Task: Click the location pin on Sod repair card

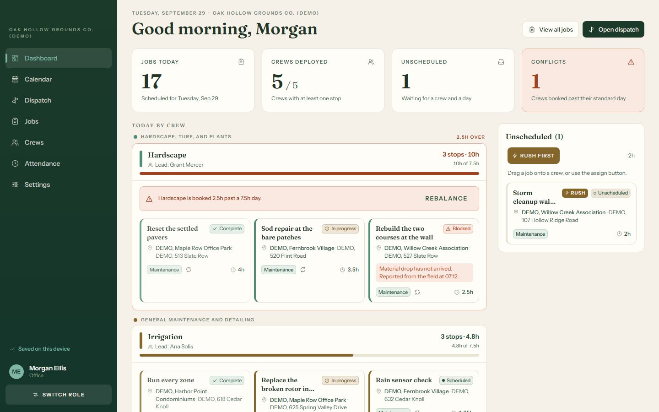Action: tap(264, 248)
